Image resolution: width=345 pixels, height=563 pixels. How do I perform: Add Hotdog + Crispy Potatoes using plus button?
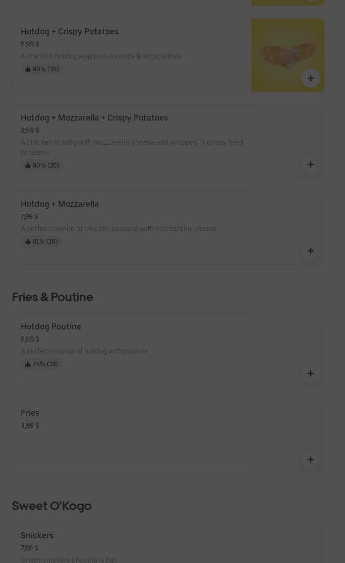[310, 78]
